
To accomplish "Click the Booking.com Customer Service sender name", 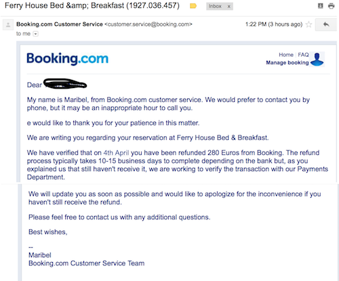I will coord(60,24).
